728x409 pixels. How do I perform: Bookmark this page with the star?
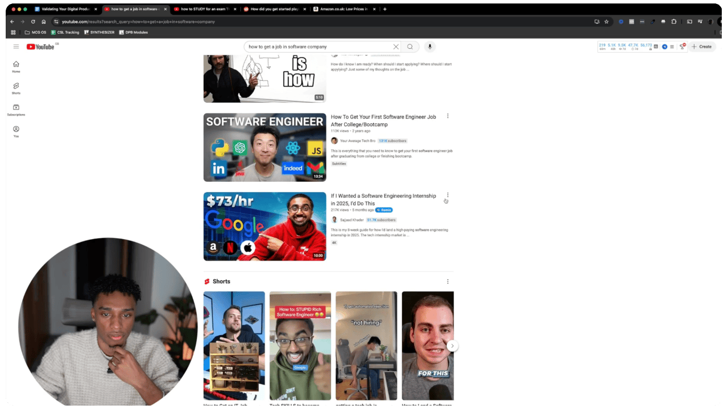tap(606, 22)
